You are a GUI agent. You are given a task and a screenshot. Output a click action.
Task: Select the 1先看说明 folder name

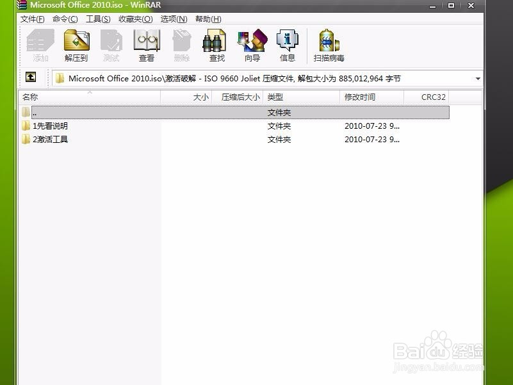point(50,126)
